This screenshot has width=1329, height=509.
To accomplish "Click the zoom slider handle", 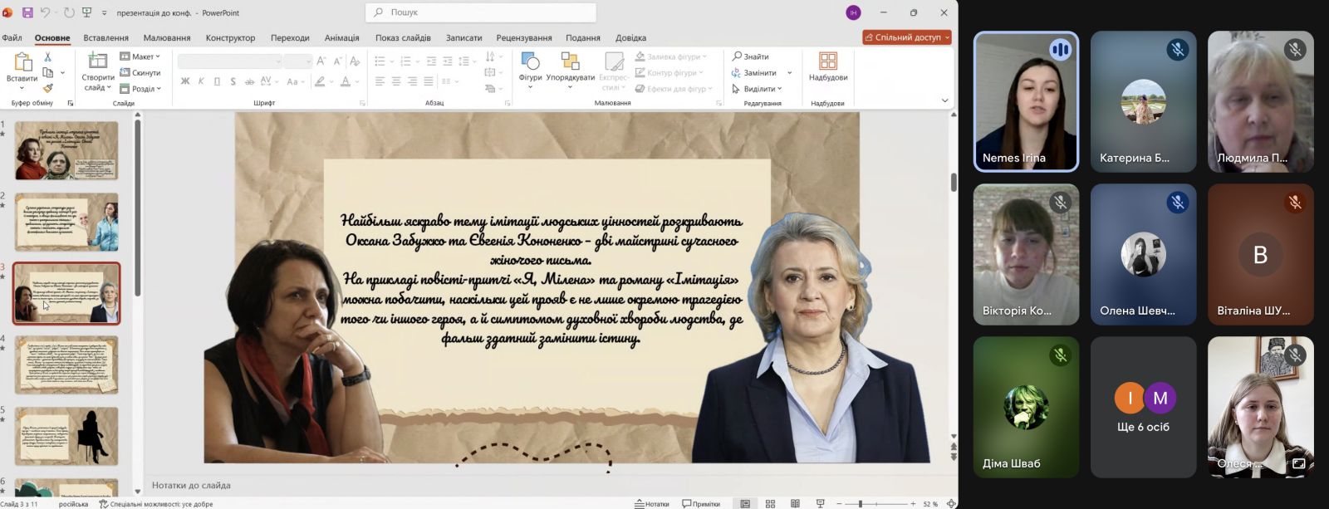I will click(860, 504).
